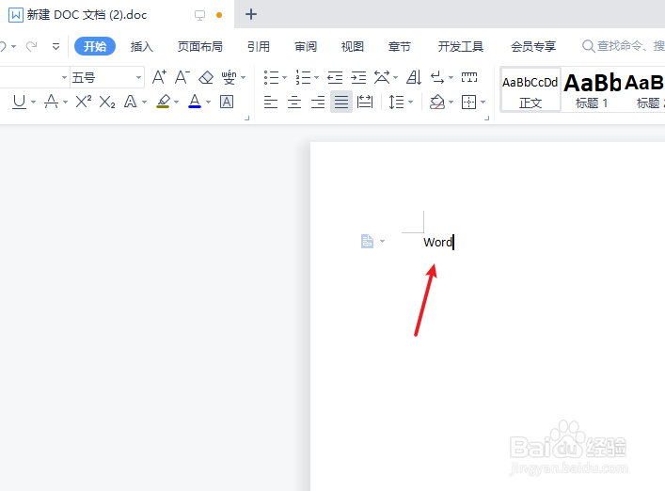Apply the text effects A icon

(x=130, y=102)
